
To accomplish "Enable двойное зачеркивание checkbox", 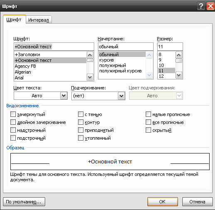I will coord(13,122).
